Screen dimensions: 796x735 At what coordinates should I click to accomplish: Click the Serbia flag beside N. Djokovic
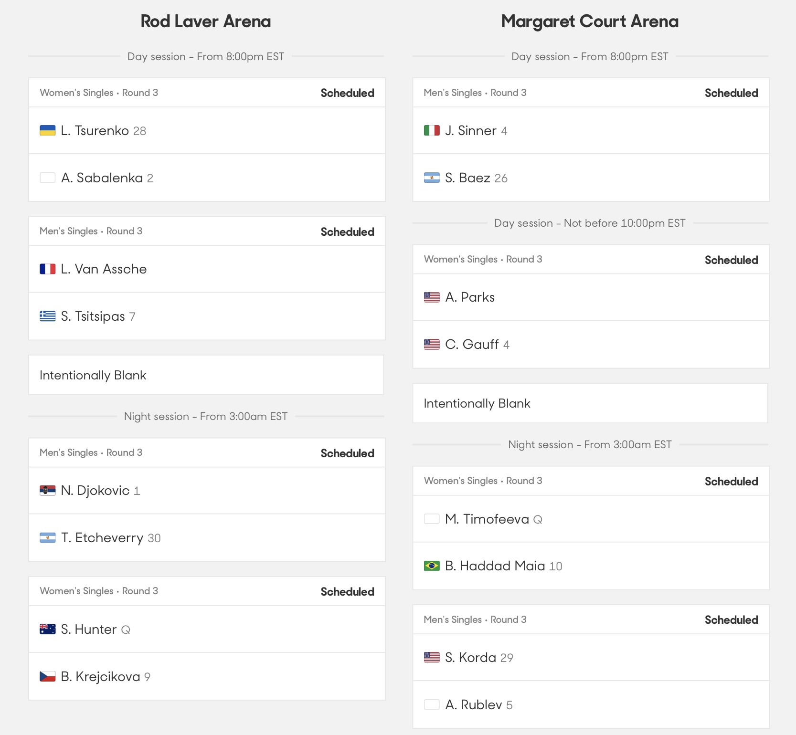[47, 490]
